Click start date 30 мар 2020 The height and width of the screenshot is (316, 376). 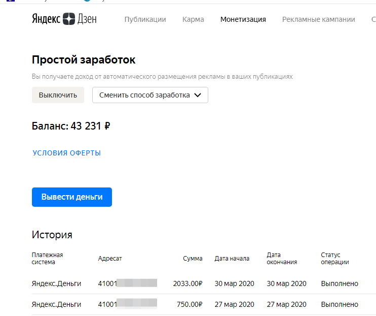click(x=234, y=283)
